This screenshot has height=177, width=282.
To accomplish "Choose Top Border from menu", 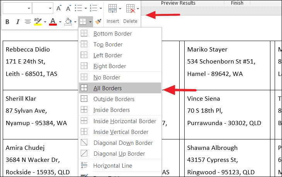I will (x=120, y=44).
